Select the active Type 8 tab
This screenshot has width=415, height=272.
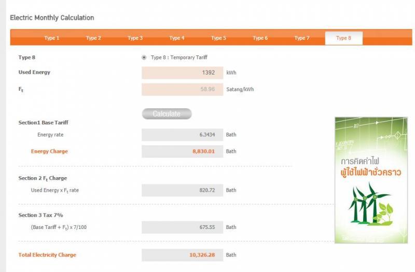[x=343, y=38]
